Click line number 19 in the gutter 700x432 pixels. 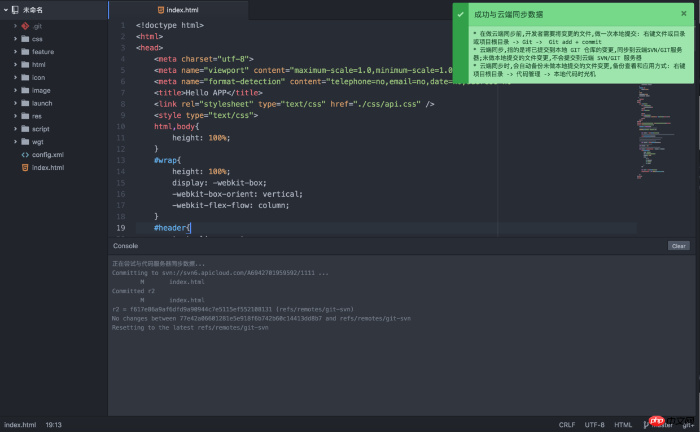(121, 228)
